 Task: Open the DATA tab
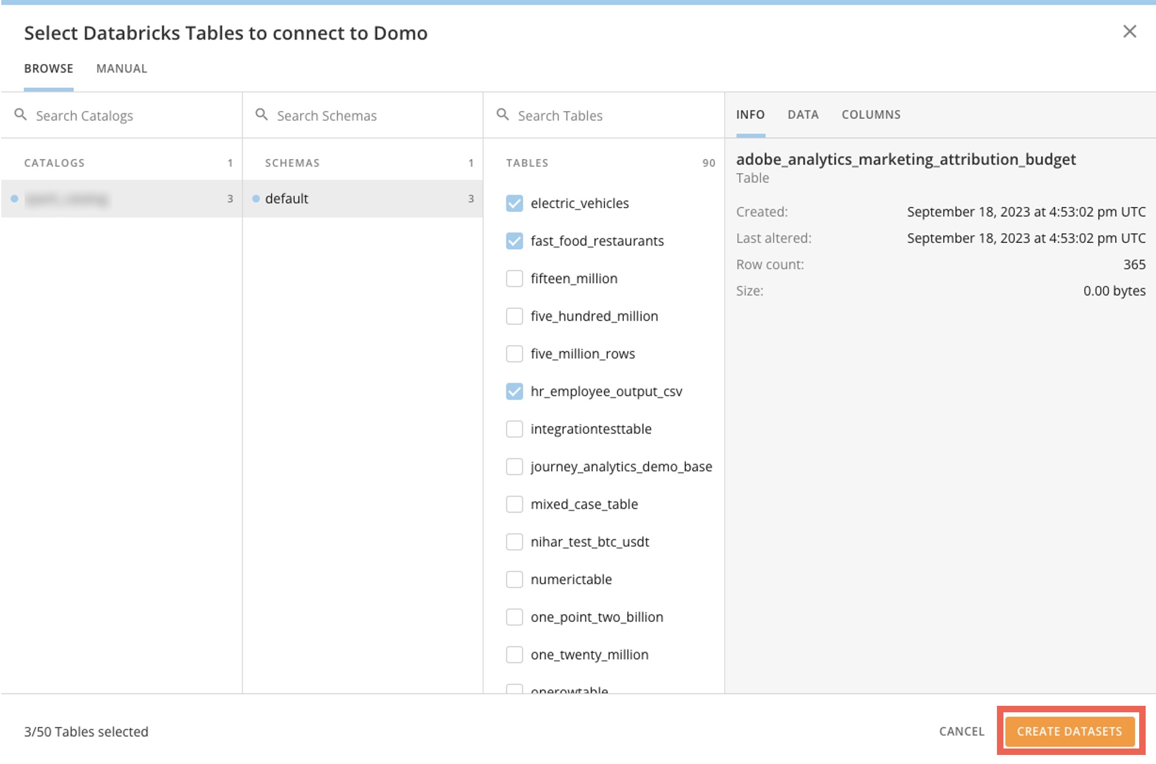coord(803,114)
